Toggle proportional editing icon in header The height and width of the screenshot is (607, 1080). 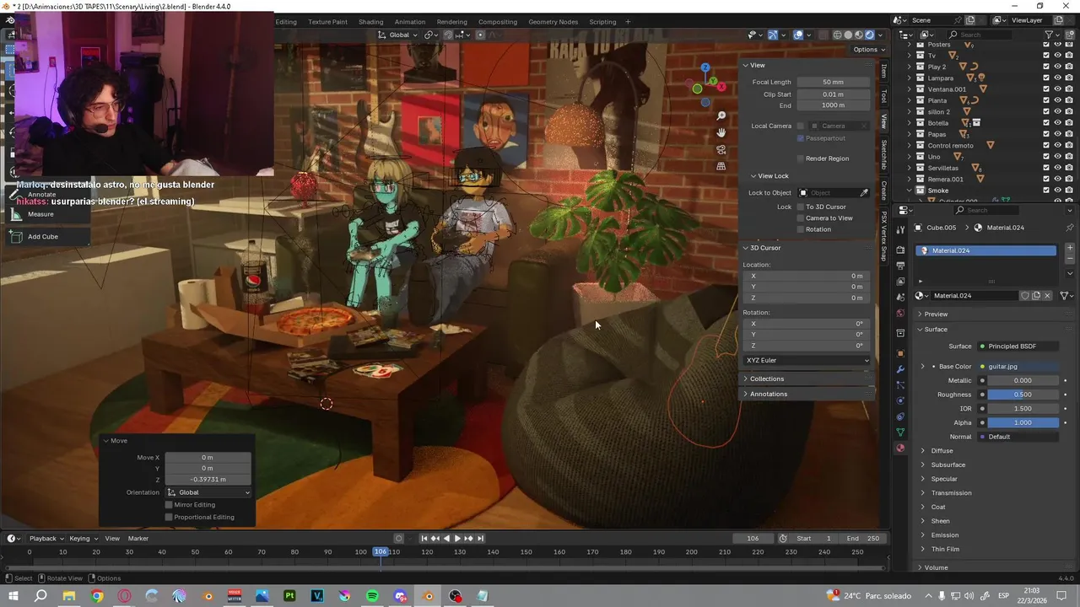(x=480, y=35)
